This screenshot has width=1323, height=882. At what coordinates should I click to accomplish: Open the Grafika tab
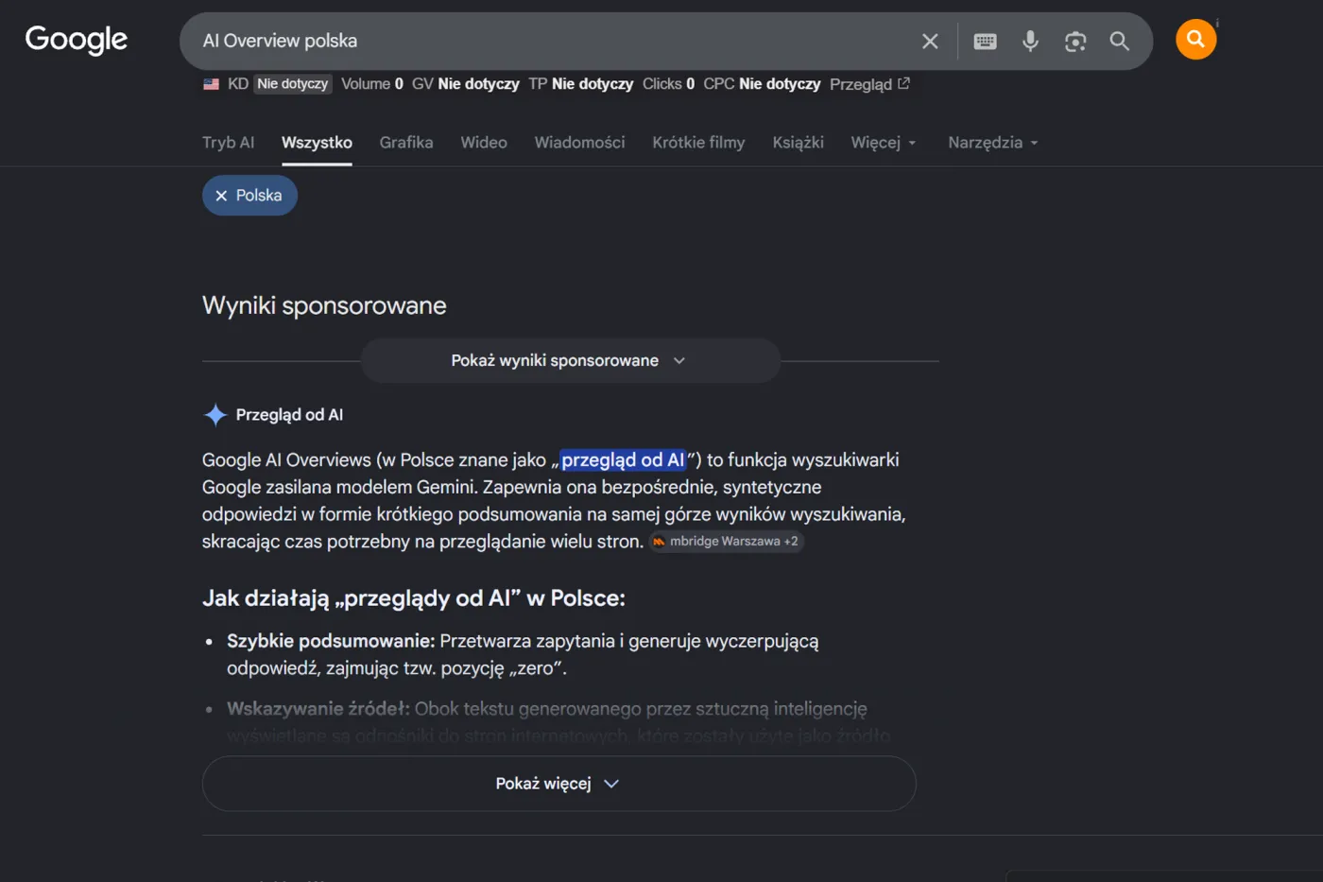pyautogui.click(x=406, y=143)
